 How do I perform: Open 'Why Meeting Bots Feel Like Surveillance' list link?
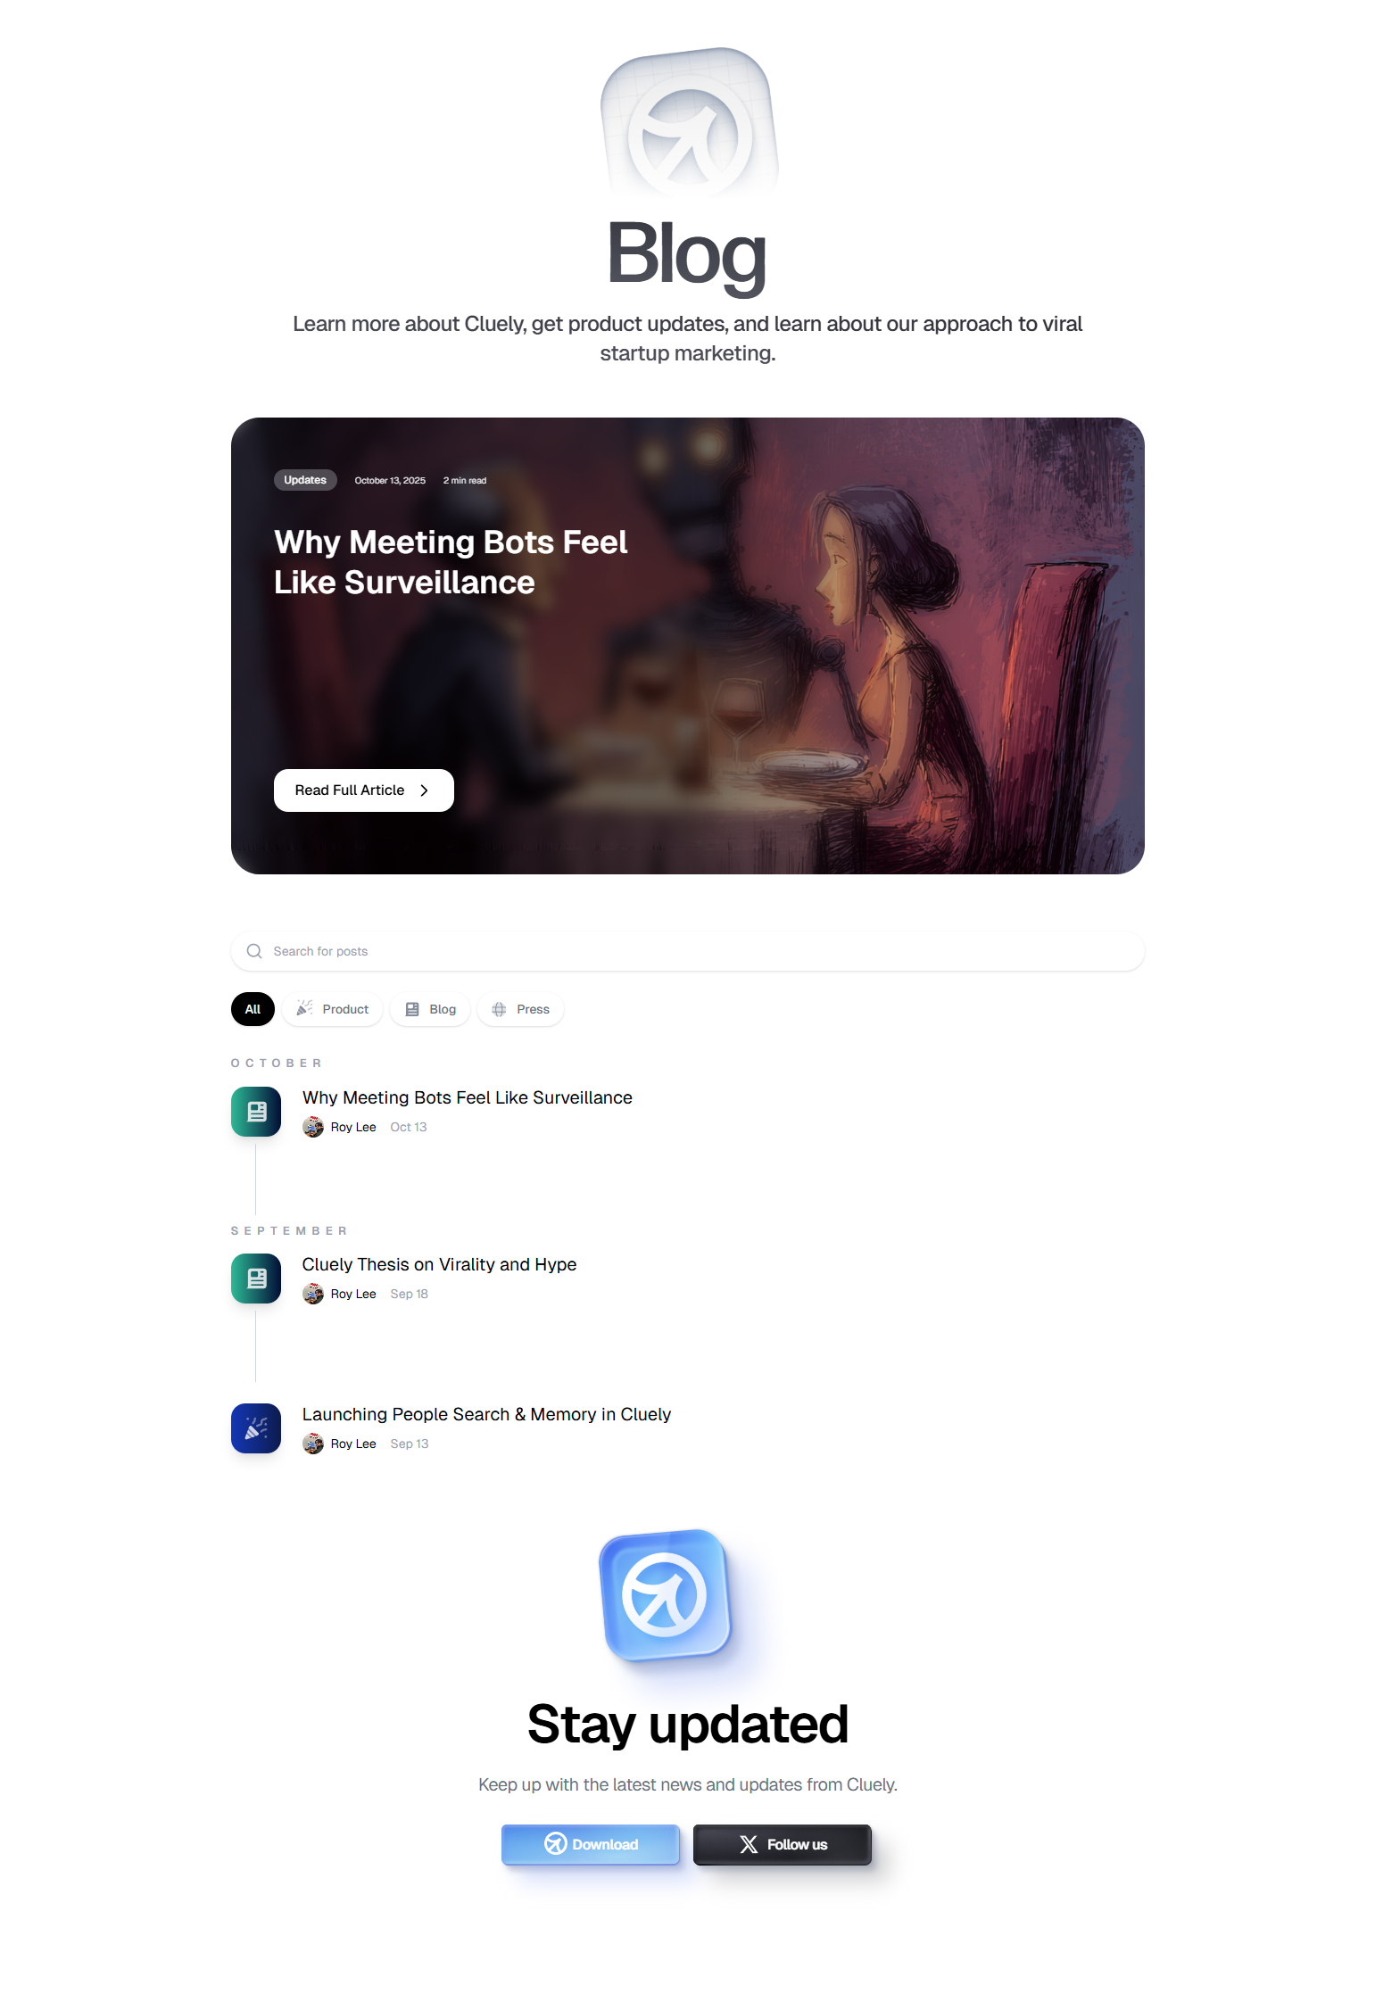pos(467,1097)
